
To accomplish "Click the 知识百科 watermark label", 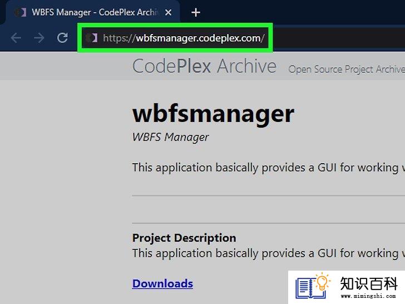I will click(369, 283).
